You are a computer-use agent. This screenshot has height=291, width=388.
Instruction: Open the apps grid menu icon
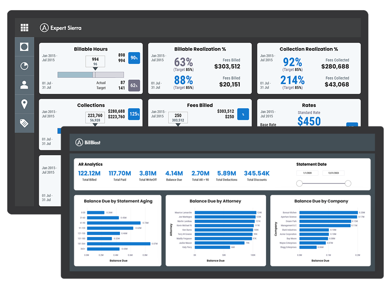(x=24, y=27)
